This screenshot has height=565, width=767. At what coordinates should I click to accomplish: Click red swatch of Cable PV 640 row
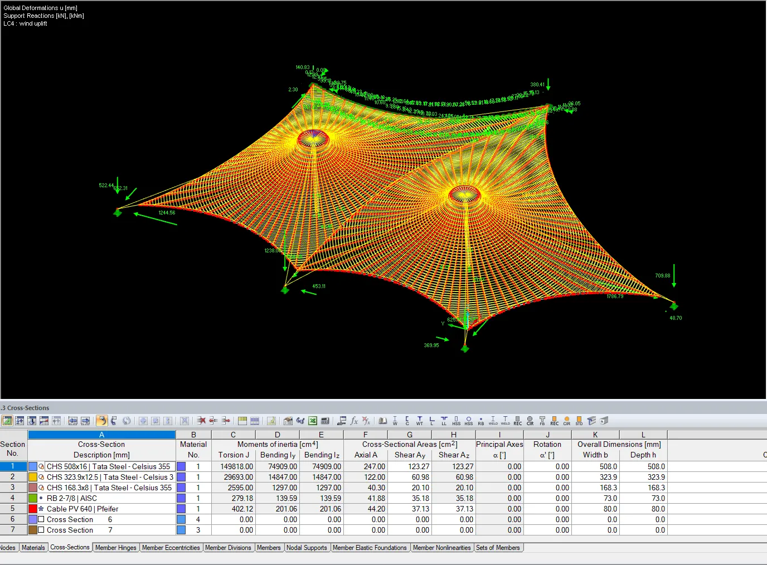point(33,509)
